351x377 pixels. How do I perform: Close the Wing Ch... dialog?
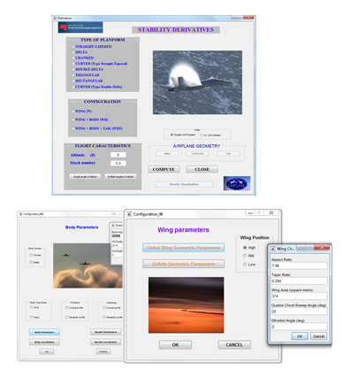tap(322, 248)
